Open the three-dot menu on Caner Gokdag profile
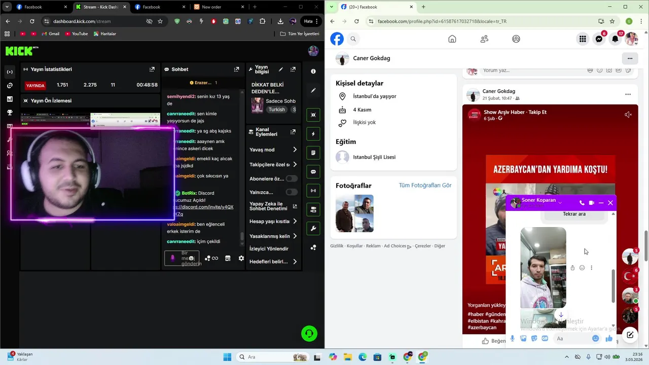The width and height of the screenshot is (649, 365). pos(630,58)
